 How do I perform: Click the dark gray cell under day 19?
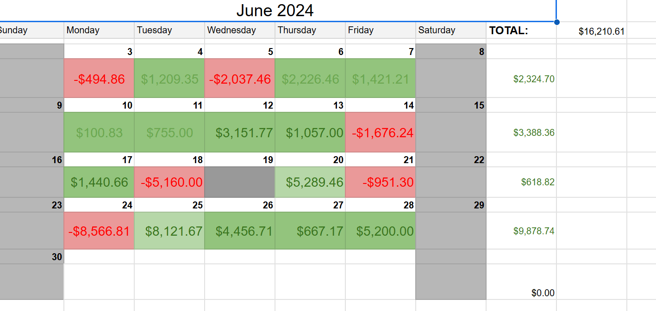(240, 182)
